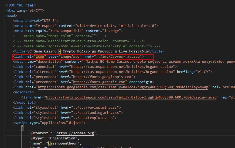
Task: Click the charset="UTF-8" meta line
Action: [36, 21]
